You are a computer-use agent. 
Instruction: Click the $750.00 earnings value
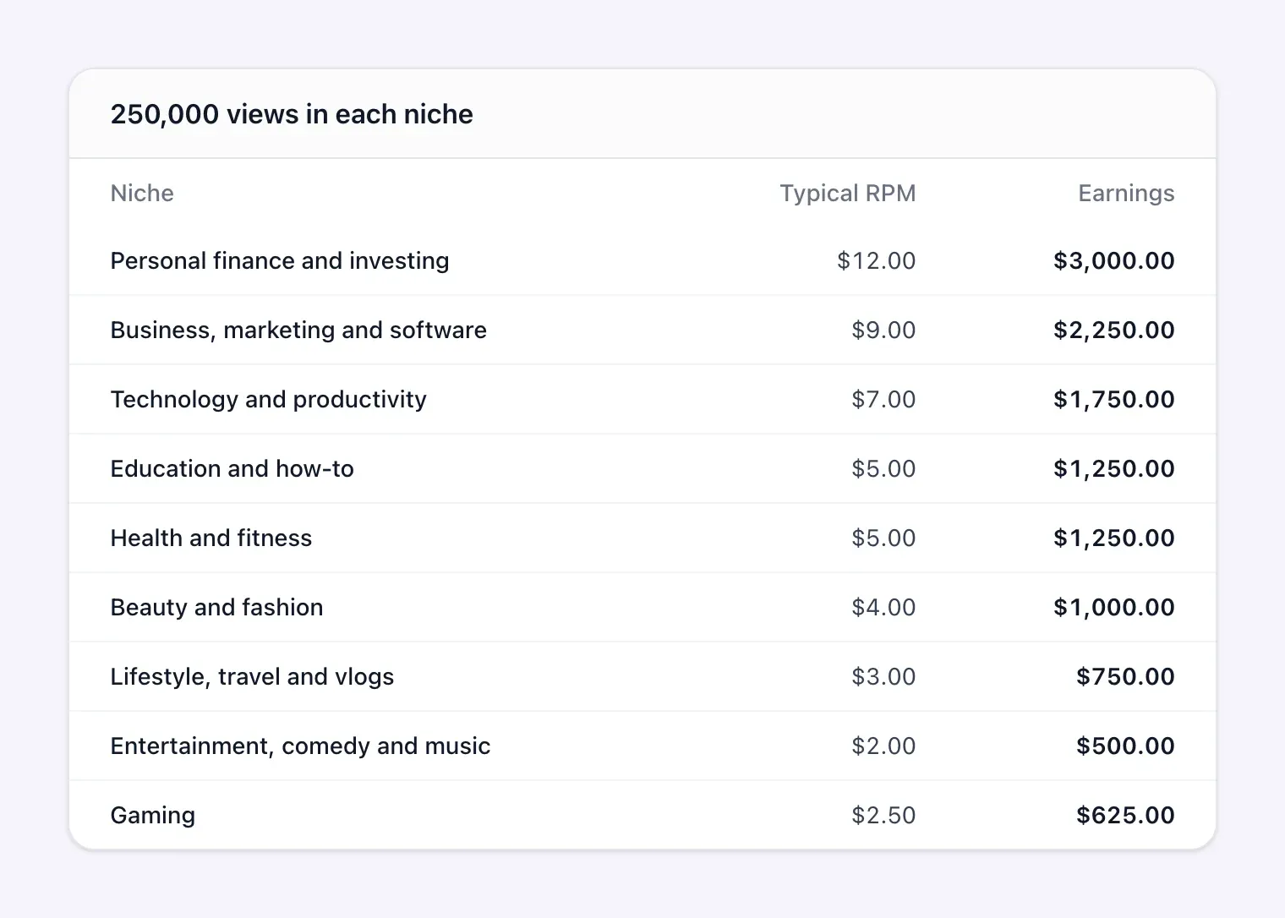(1125, 676)
